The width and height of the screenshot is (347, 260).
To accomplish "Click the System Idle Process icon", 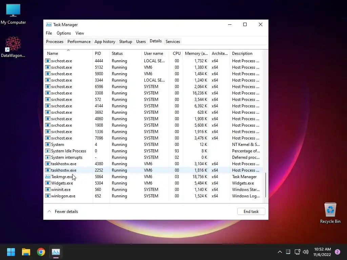I will coord(47,151).
